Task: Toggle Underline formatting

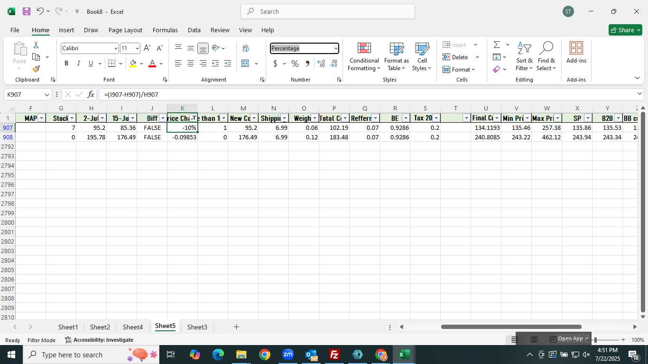Action: click(x=91, y=64)
